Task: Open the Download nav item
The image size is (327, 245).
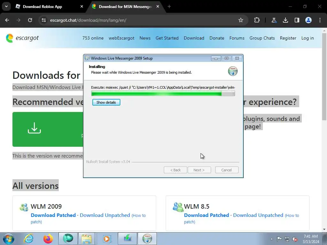Action: [x=194, y=38]
